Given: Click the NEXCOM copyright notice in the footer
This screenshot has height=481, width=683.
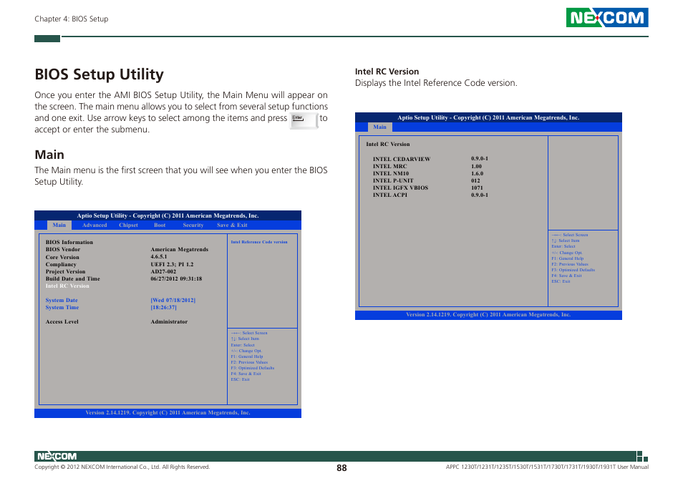Looking at the screenshot, I should 122,467.
